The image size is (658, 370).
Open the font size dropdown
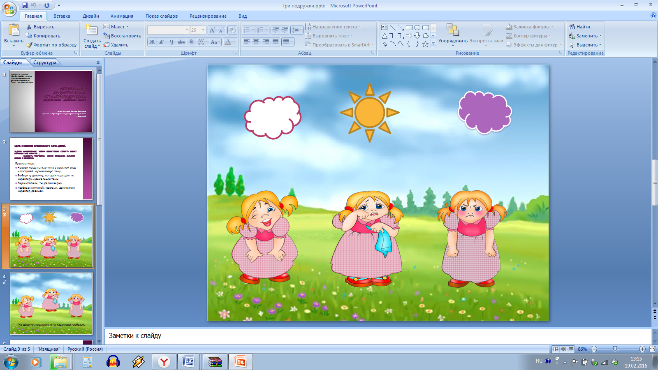click(203, 30)
